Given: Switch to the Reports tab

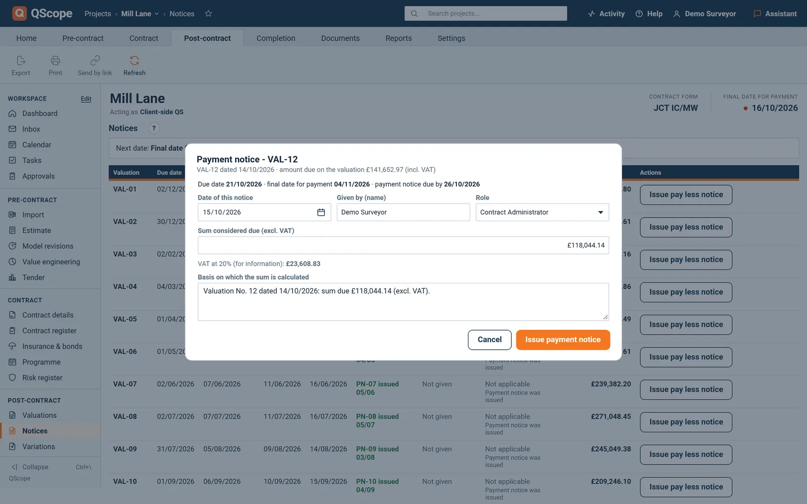Looking at the screenshot, I should [398, 38].
